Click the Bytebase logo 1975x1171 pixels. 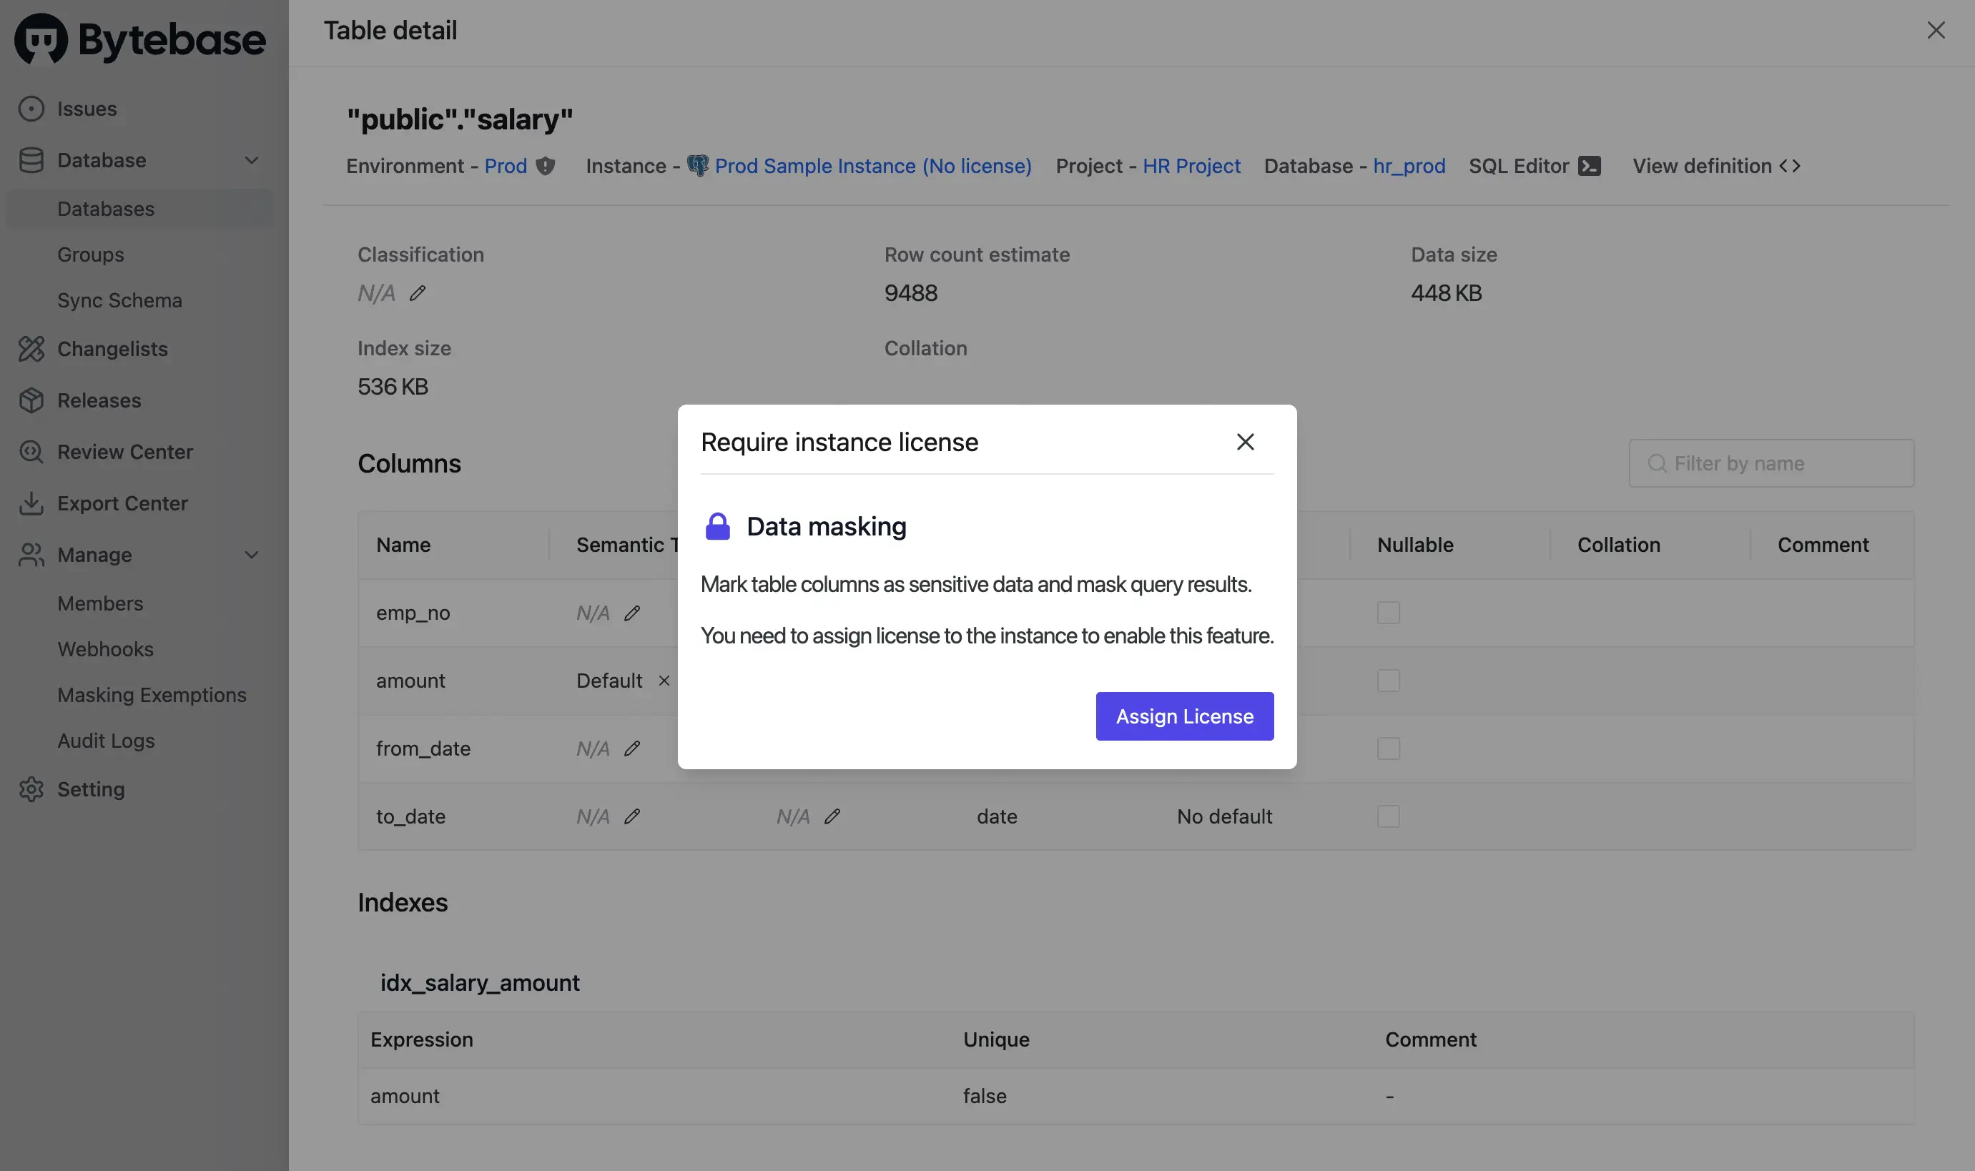point(139,38)
